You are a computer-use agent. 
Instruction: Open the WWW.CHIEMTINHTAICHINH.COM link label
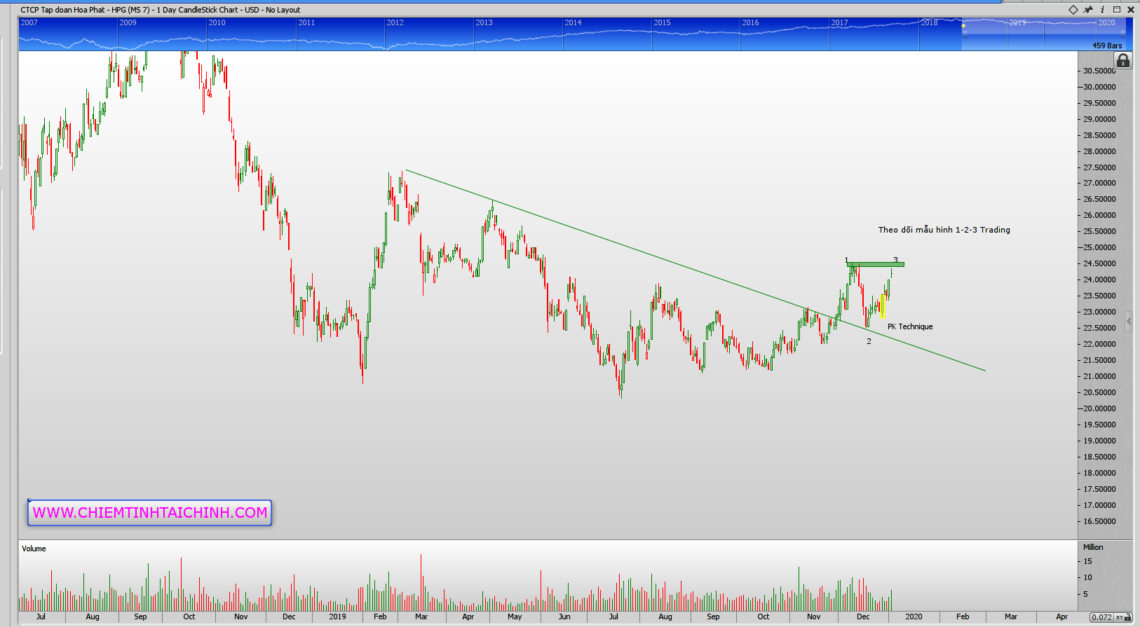tap(150, 513)
